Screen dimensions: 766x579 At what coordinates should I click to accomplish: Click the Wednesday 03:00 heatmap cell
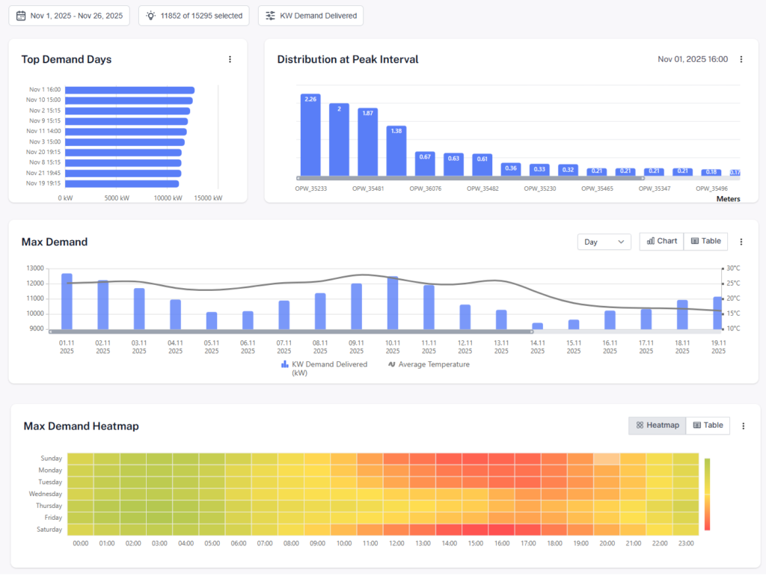[x=159, y=494]
